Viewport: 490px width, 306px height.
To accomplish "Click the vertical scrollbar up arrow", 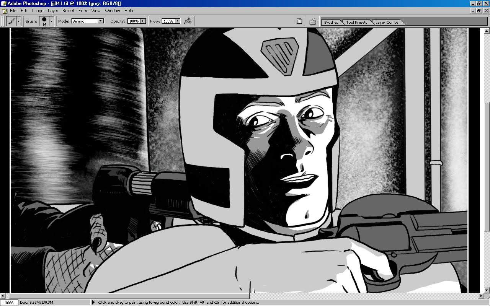I will click(x=487, y=31).
